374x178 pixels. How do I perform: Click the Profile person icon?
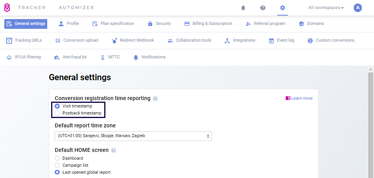(61, 23)
